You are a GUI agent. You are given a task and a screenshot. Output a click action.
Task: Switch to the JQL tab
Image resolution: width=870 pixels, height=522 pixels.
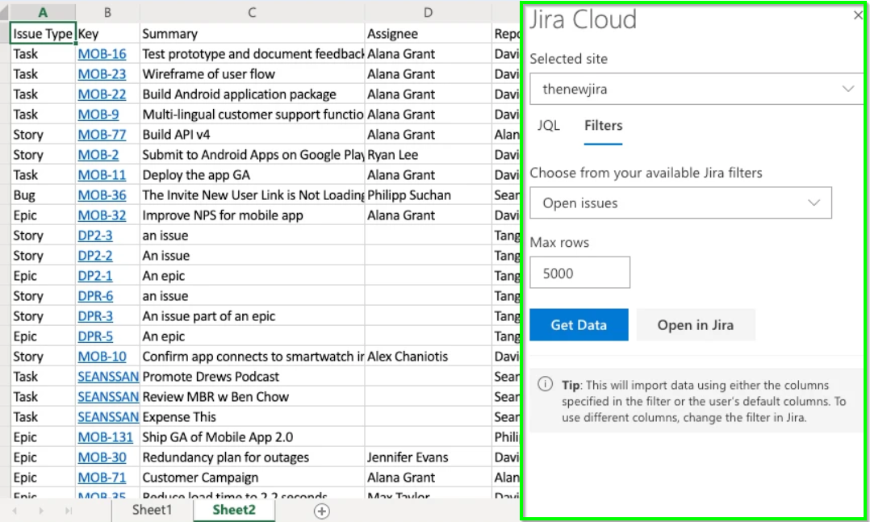click(548, 125)
